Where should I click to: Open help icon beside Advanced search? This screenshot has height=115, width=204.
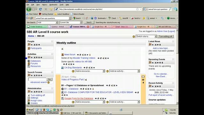coord(48,82)
